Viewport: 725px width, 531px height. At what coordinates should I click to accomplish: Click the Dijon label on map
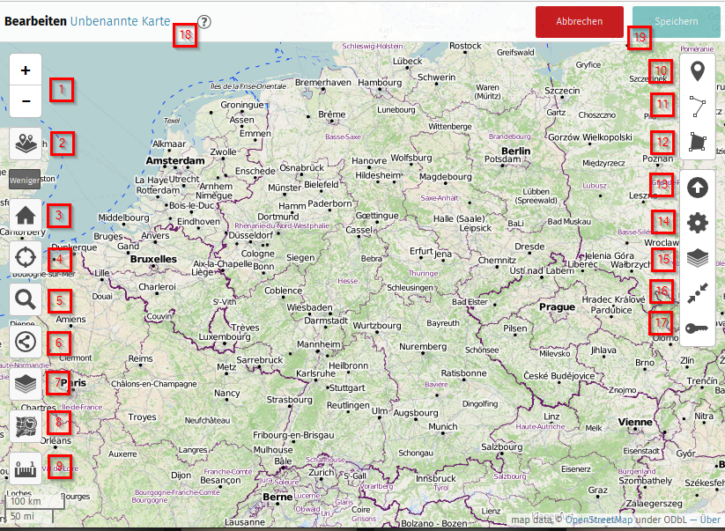click(181, 475)
